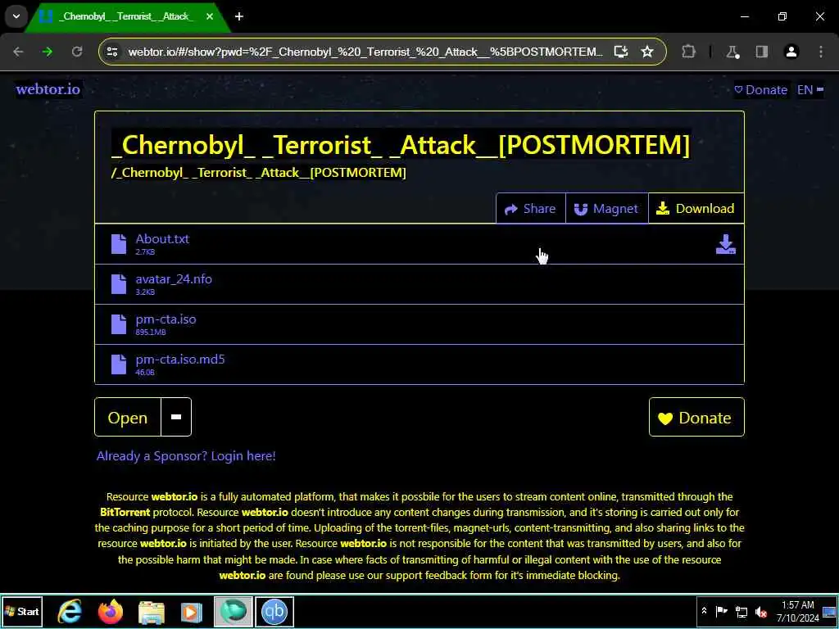Open qBittorrent from the taskbar
This screenshot has width=839, height=629.
[274, 611]
